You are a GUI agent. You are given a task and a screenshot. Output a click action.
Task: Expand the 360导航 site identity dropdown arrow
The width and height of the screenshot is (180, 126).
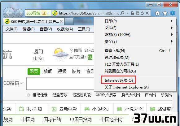(49, 13)
